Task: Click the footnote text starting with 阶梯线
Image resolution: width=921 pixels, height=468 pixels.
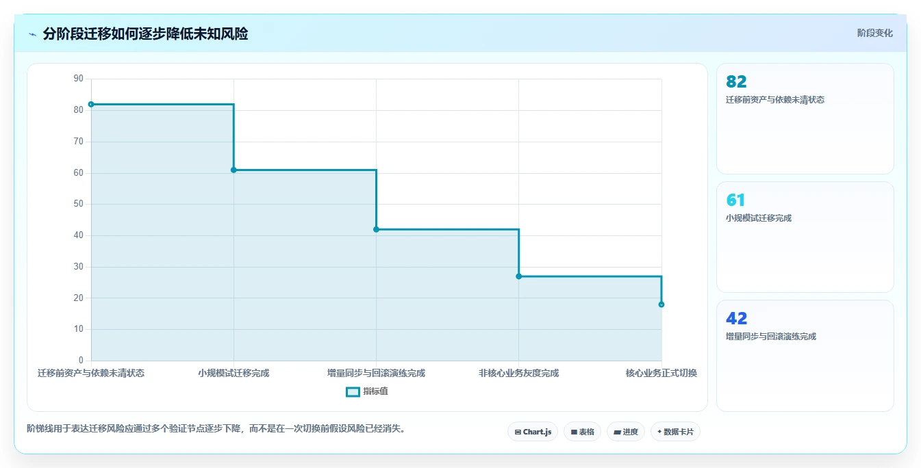Action: pyautogui.click(x=218, y=429)
